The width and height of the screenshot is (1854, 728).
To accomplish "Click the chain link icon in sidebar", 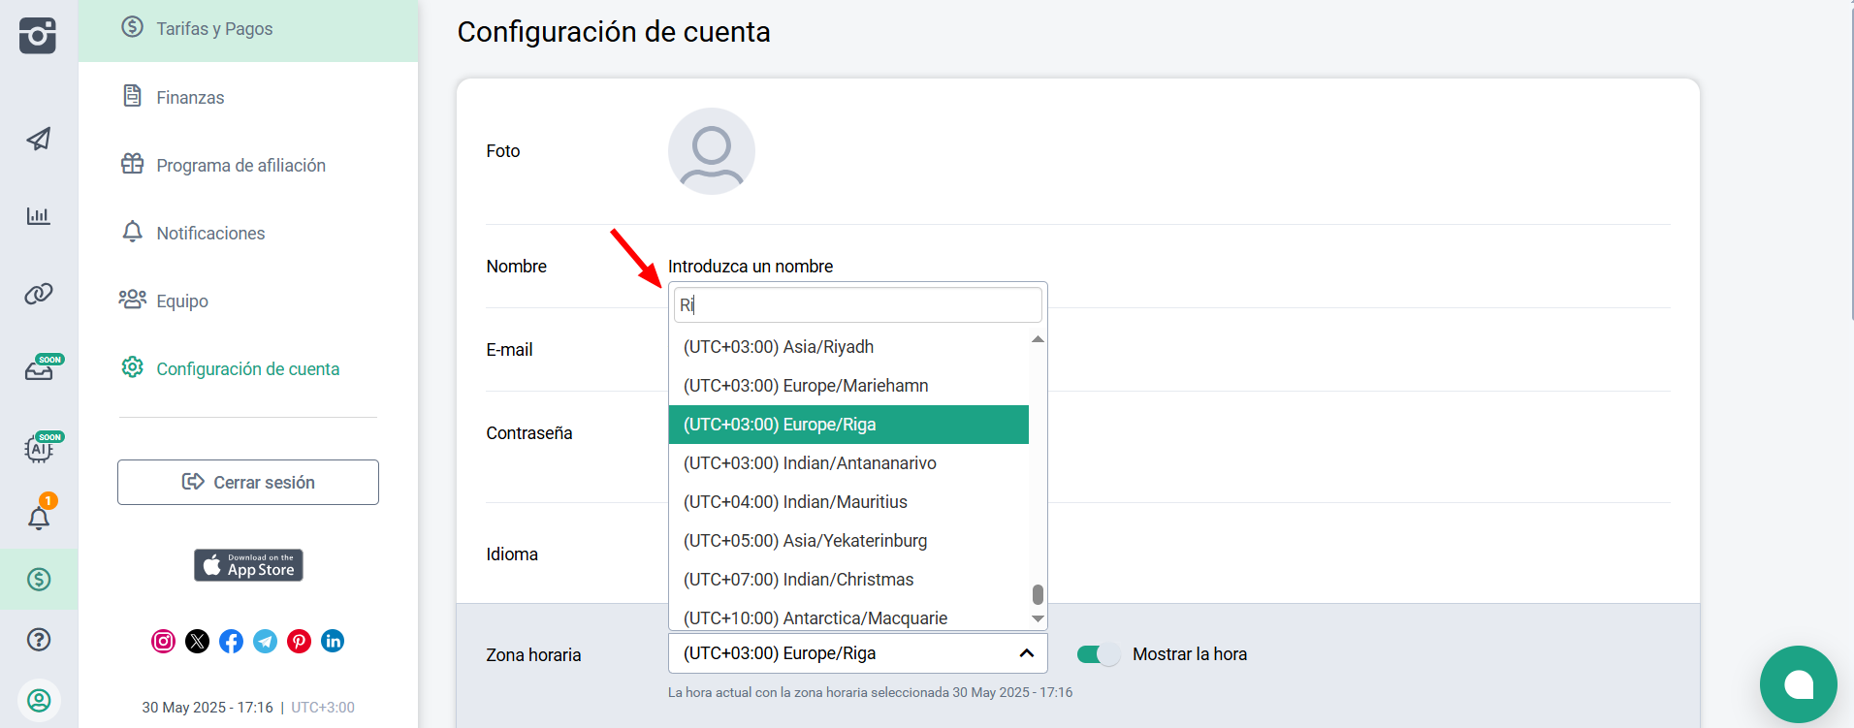I will point(39,293).
